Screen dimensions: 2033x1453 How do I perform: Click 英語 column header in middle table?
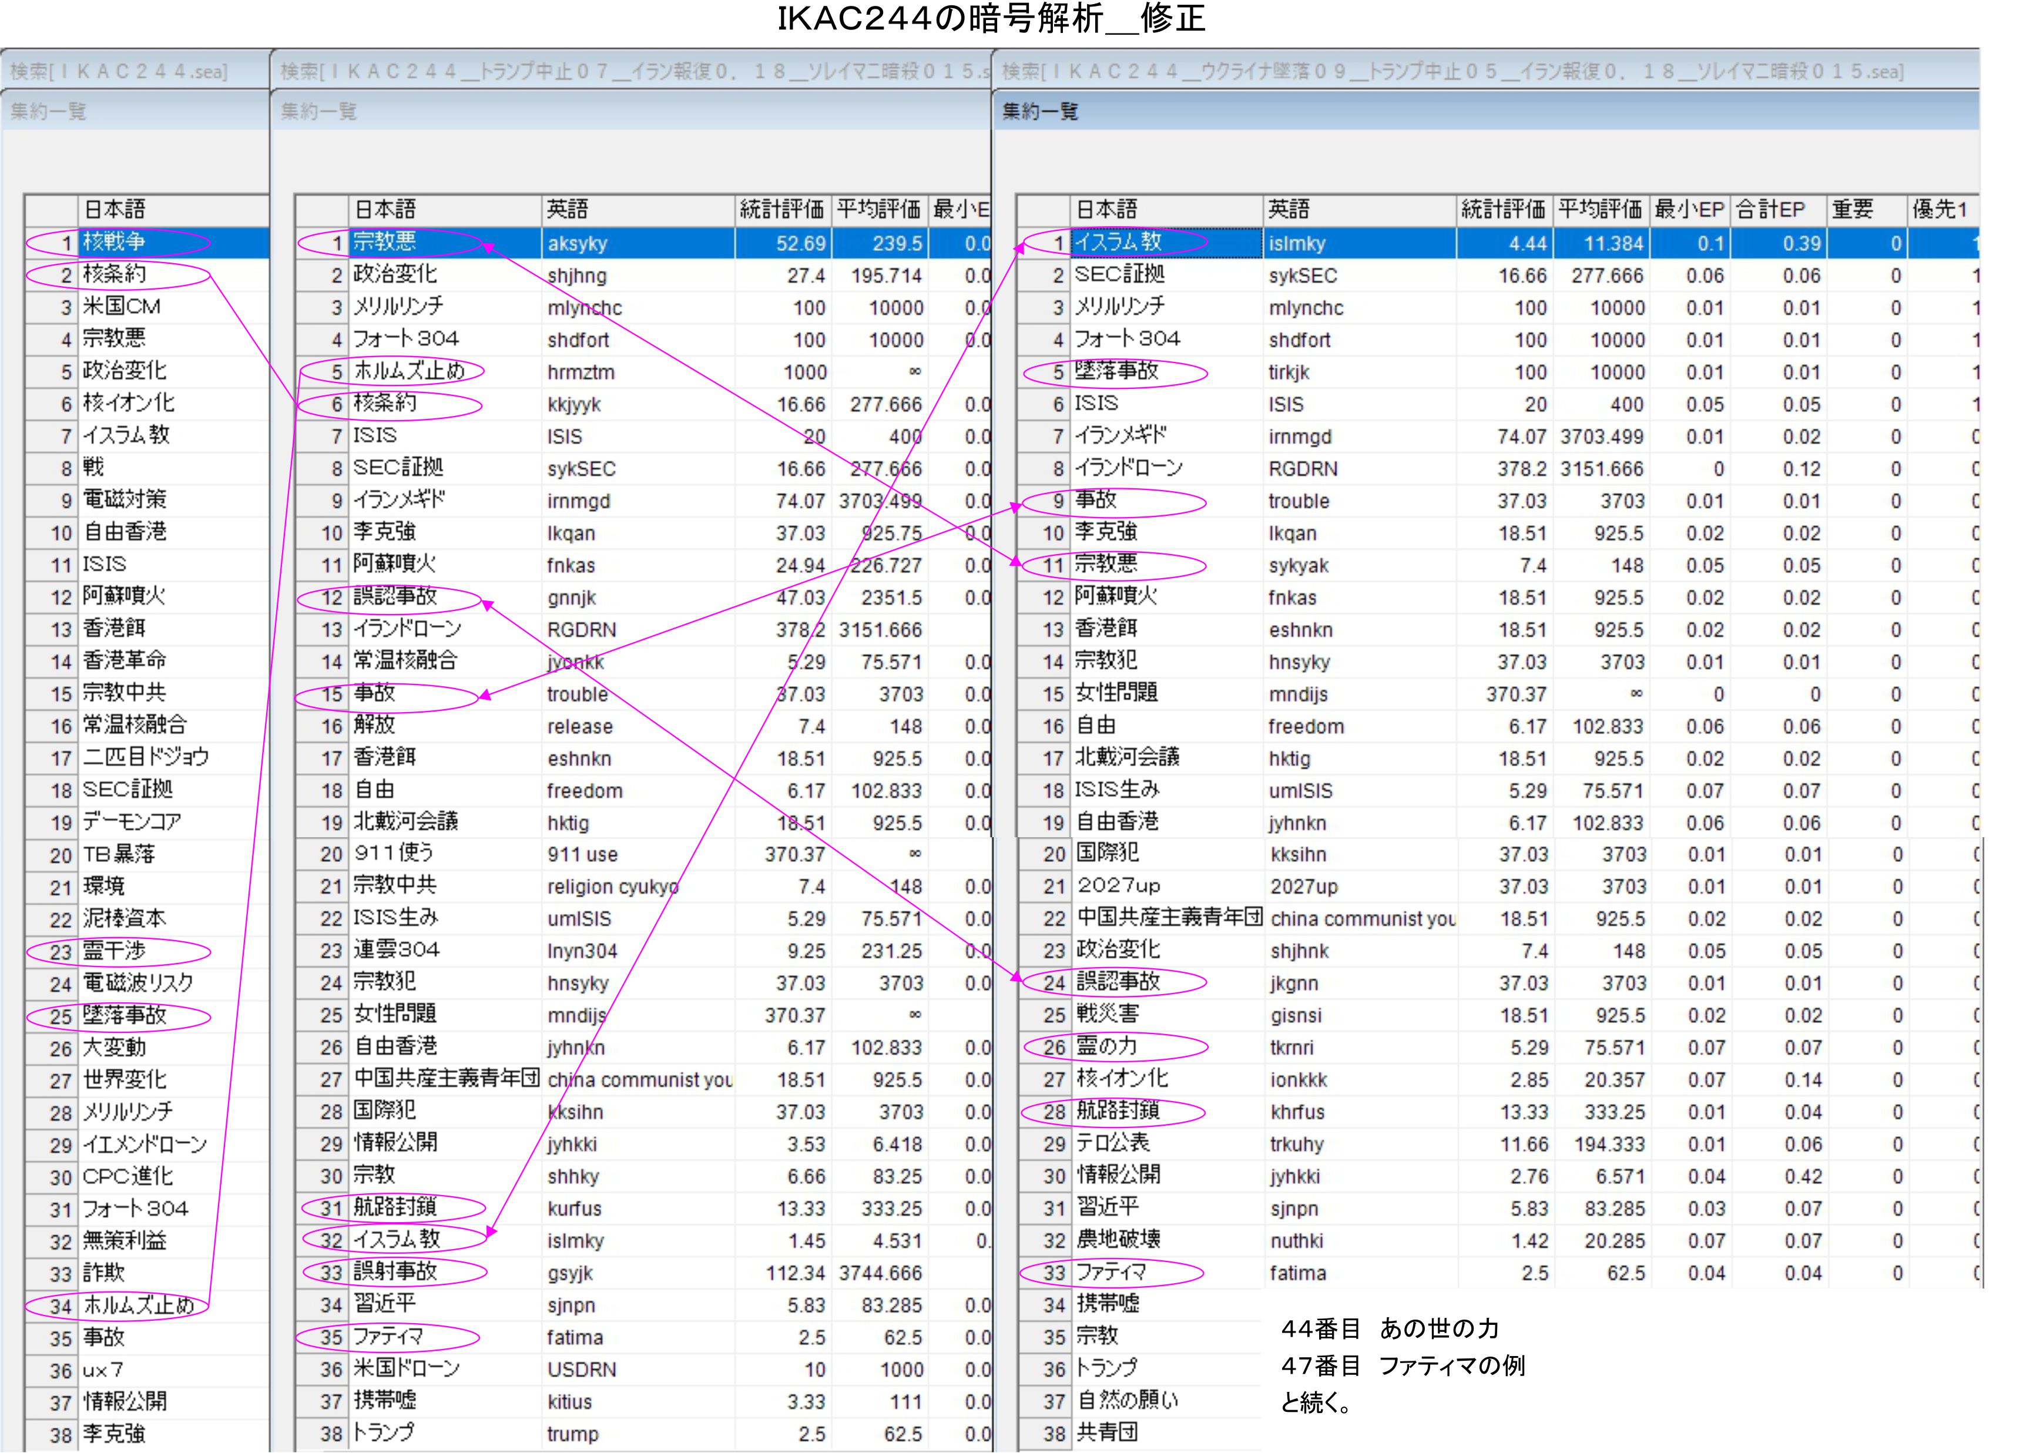[x=568, y=209]
